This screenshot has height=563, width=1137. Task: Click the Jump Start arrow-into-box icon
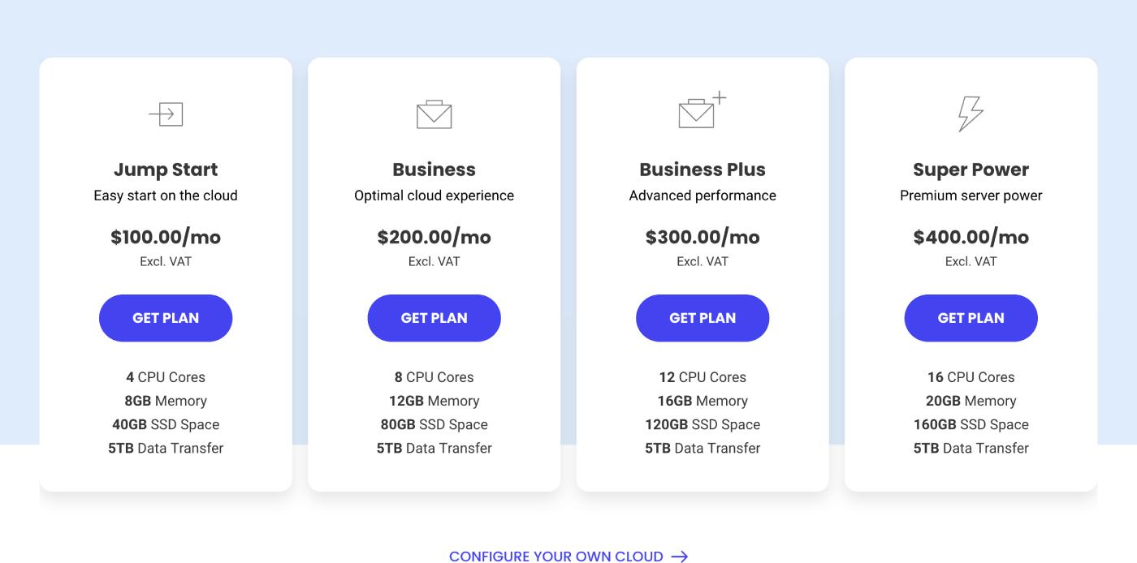point(166,114)
